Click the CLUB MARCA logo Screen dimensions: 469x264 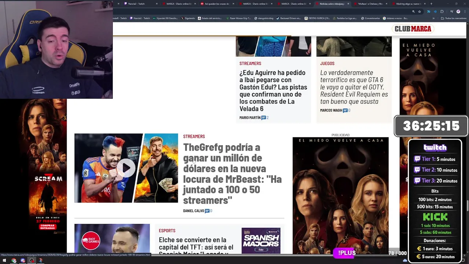coord(413,29)
